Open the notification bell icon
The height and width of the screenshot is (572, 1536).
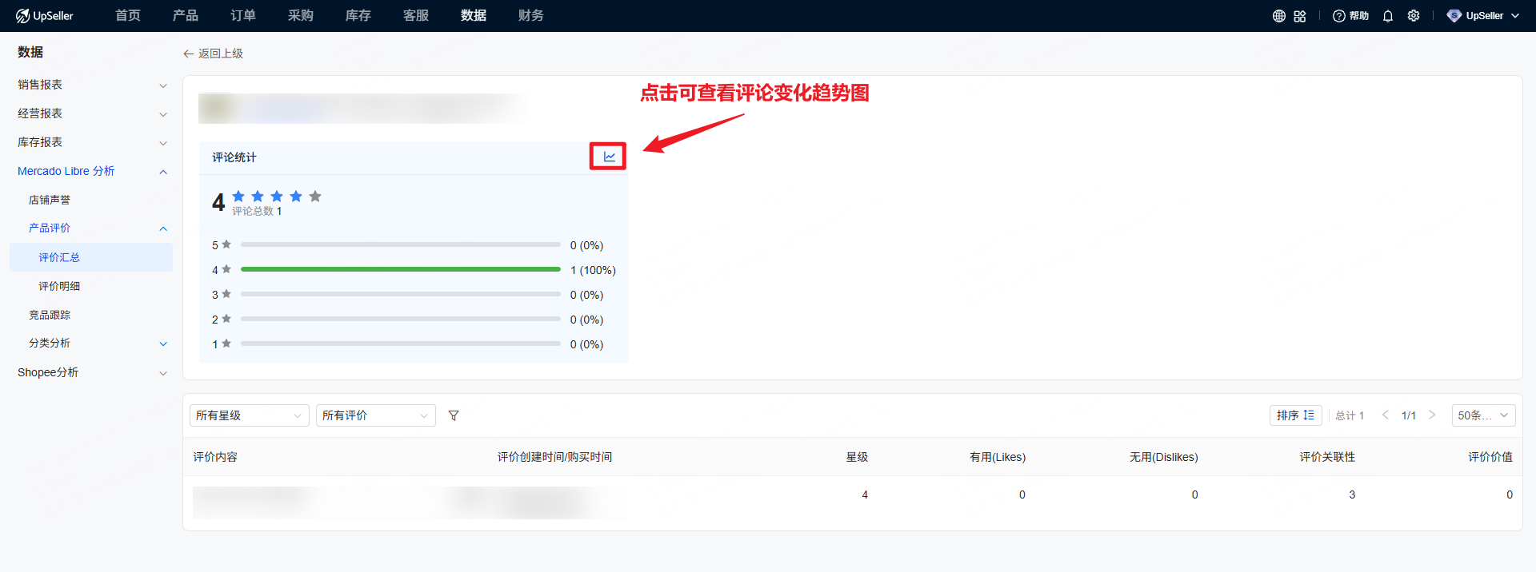[x=1388, y=16]
